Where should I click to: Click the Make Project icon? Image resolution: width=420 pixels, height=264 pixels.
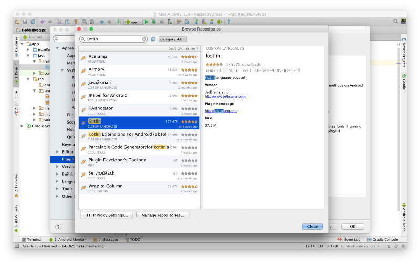tap(119, 22)
